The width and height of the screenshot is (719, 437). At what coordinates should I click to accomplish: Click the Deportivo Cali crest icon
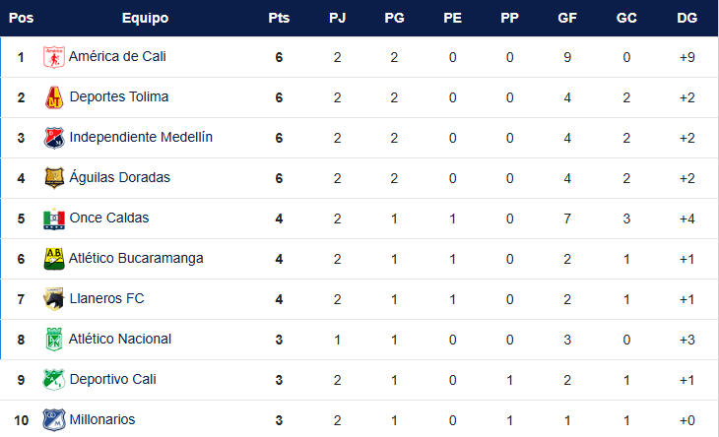pos(54,380)
